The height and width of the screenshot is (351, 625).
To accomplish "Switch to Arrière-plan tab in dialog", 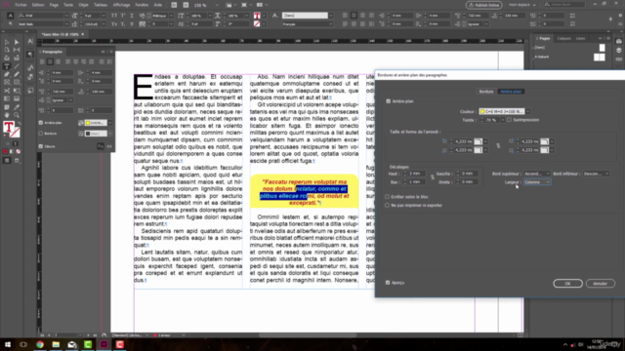I will click(511, 92).
